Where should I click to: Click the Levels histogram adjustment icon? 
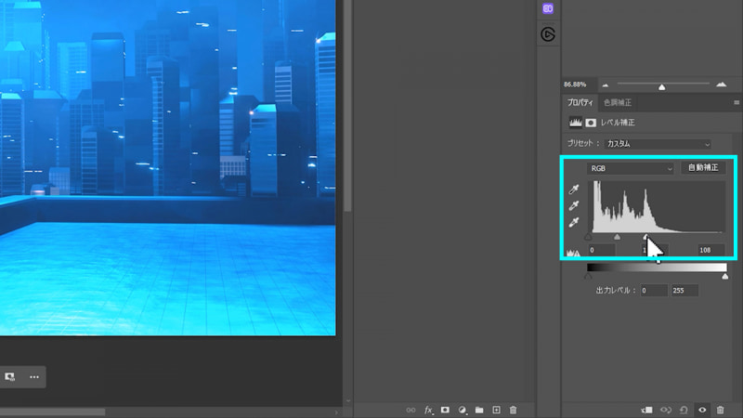(575, 123)
